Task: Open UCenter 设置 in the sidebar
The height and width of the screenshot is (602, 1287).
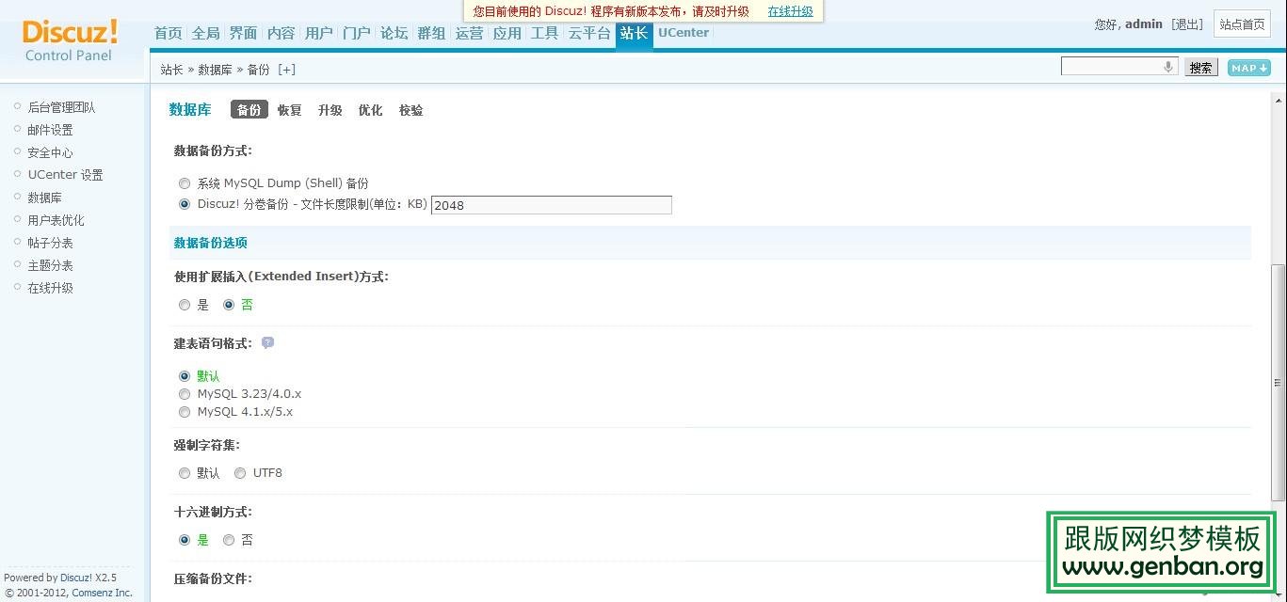Action: coord(65,175)
